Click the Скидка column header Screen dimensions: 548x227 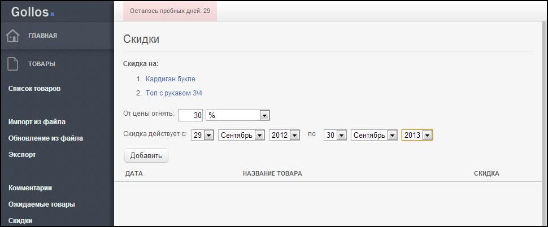pyautogui.click(x=486, y=173)
